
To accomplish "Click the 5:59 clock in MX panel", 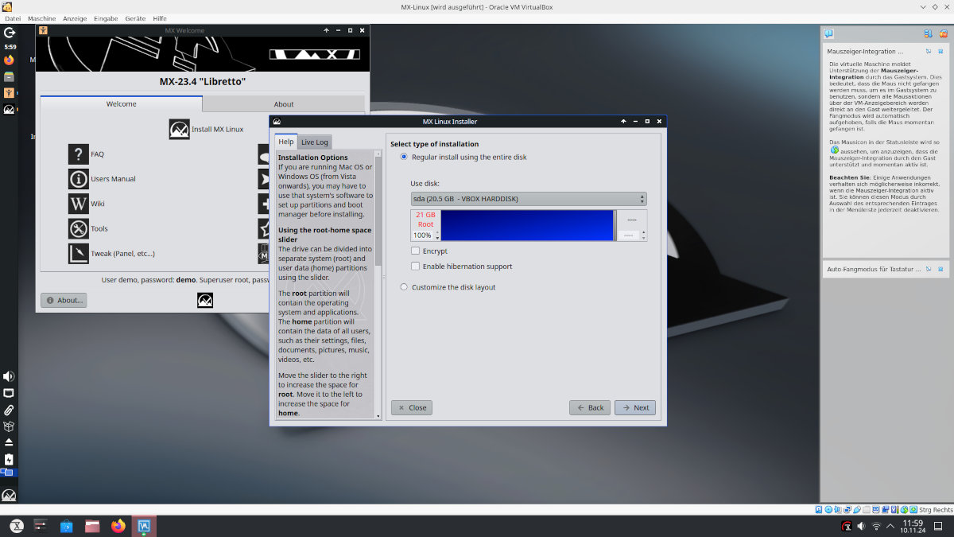I will (9, 47).
